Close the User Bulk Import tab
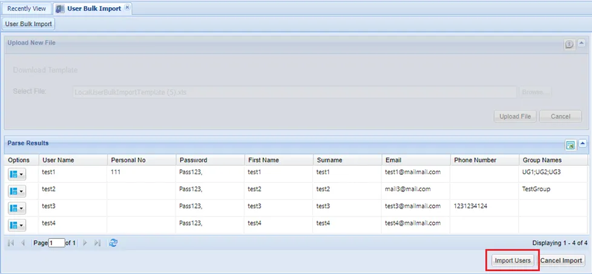This screenshot has width=592, height=274. click(x=127, y=7)
